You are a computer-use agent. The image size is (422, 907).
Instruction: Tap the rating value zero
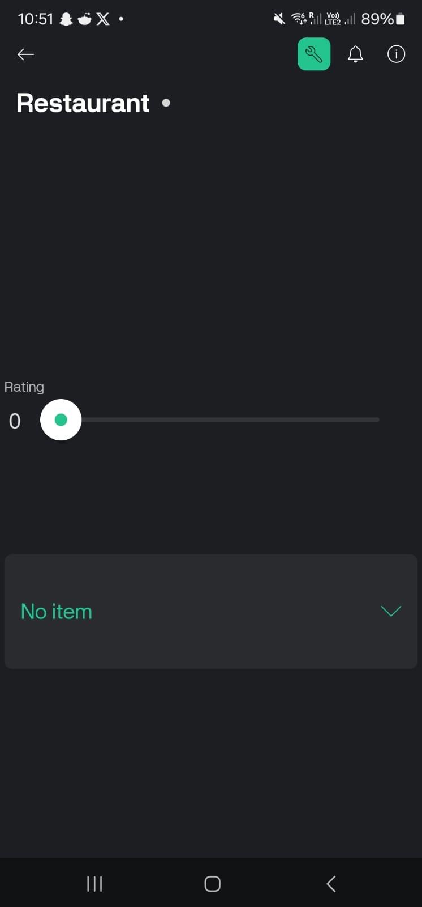[14, 421]
